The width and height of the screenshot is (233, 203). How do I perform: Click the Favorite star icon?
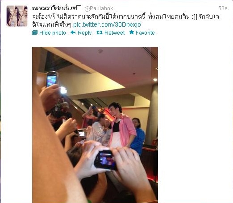132,32
